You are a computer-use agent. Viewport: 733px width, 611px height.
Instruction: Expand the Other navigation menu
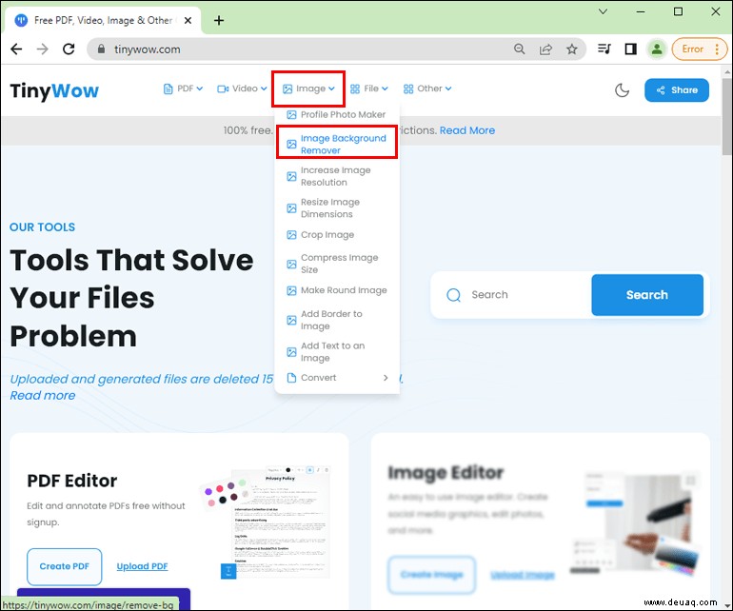pos(427,89)
